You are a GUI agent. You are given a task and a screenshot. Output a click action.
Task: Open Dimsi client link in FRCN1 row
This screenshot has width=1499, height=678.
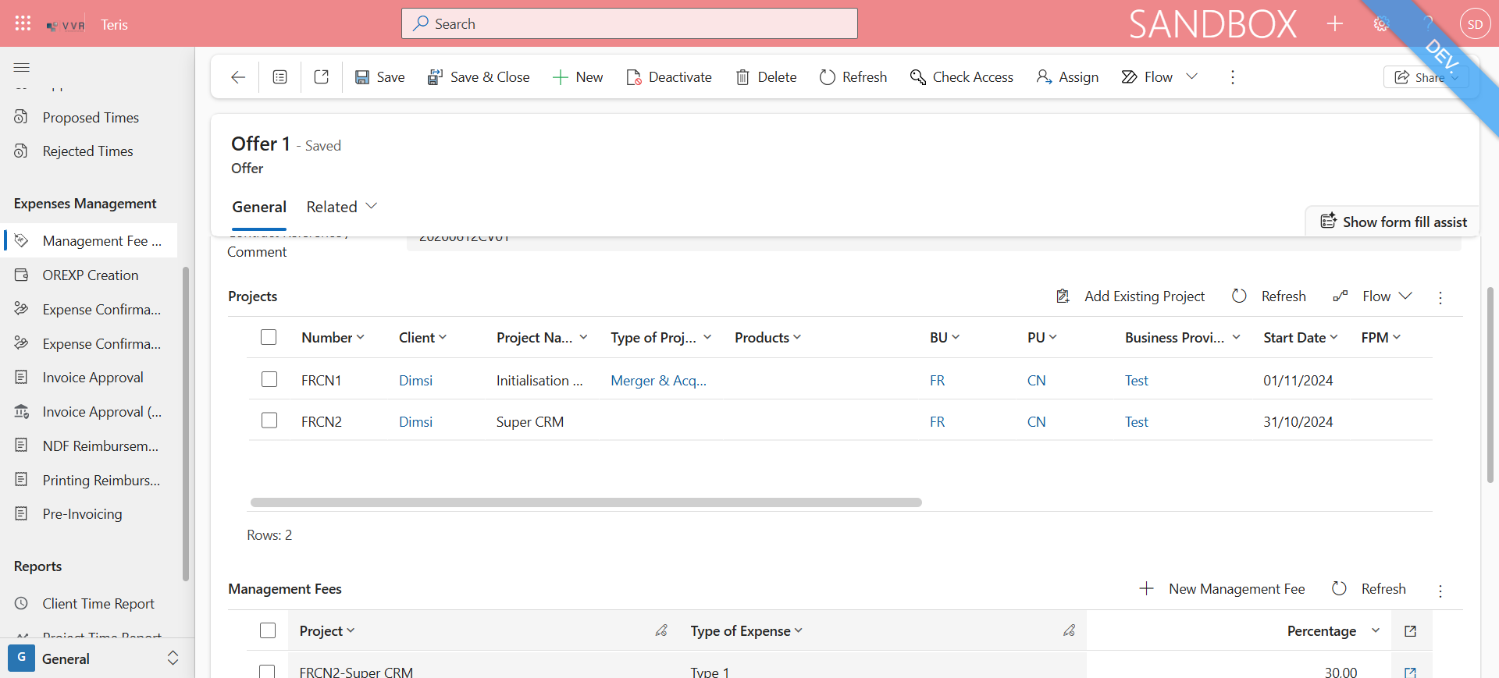coord(415,381)
